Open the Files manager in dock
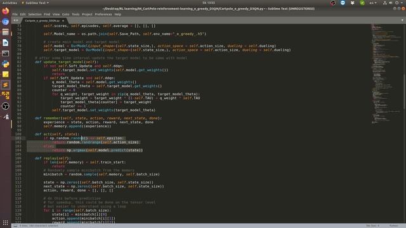 (x=6, y=32)
